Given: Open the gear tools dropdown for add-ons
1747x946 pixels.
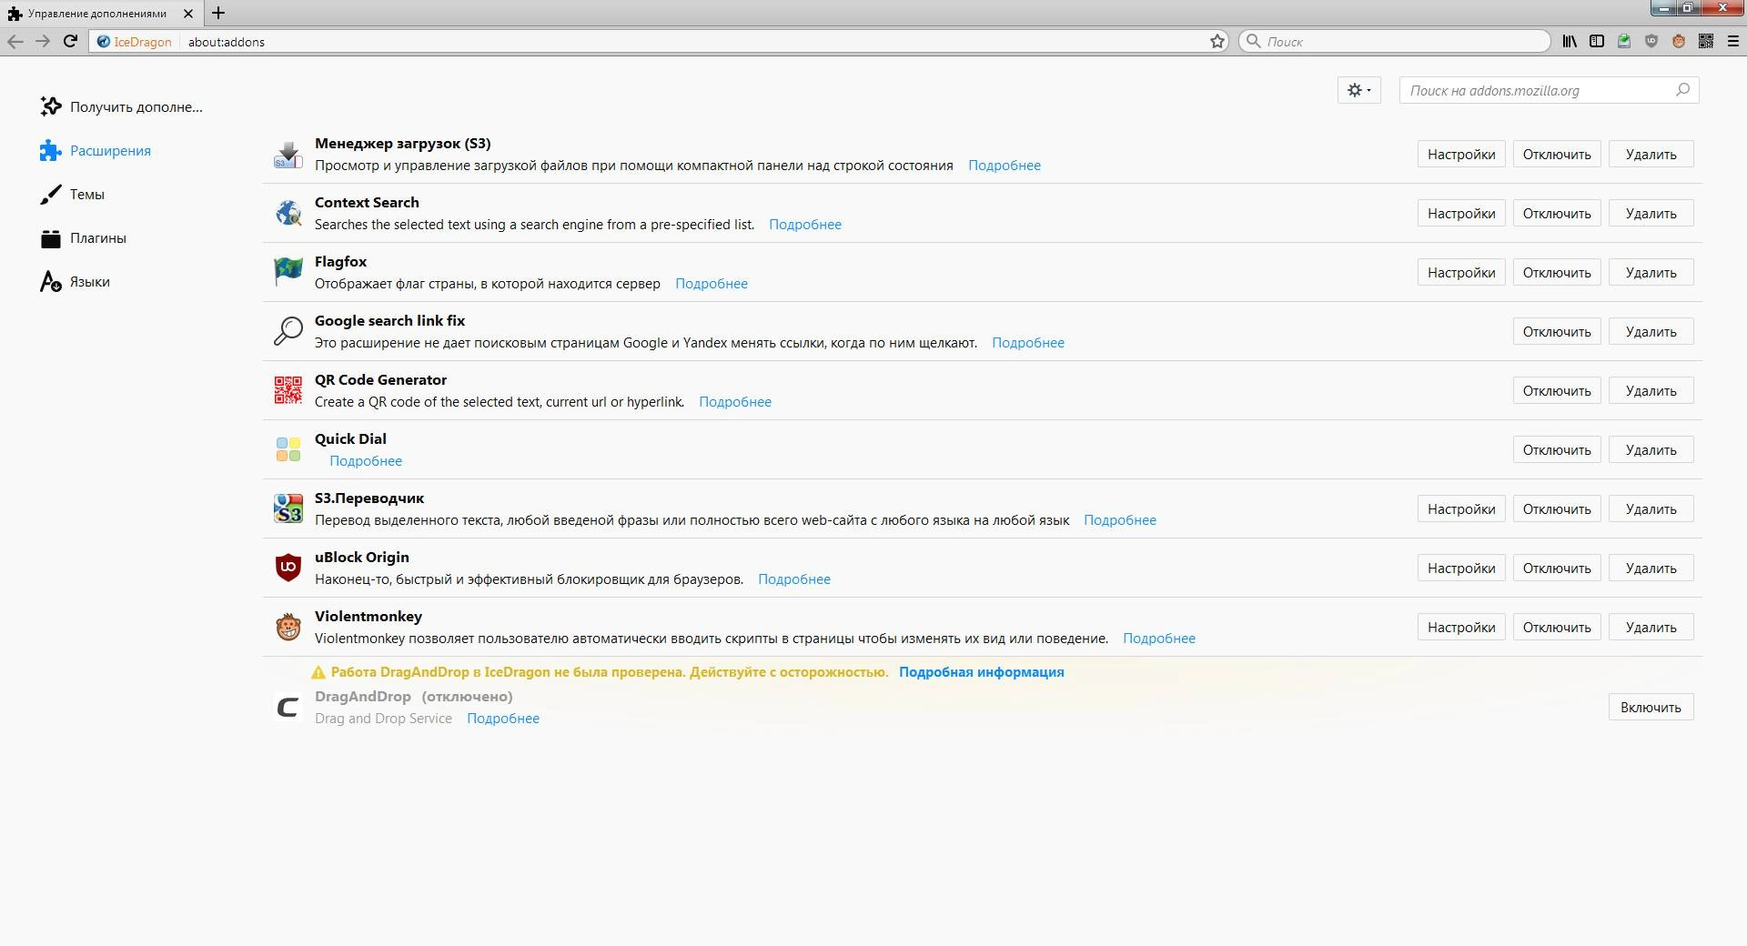Looking at the screenshot, I should (x=1359, y=90).
